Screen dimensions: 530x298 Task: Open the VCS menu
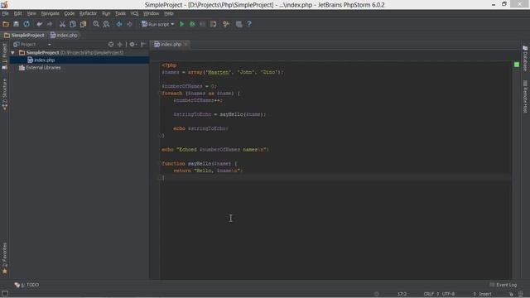[134, 13]
